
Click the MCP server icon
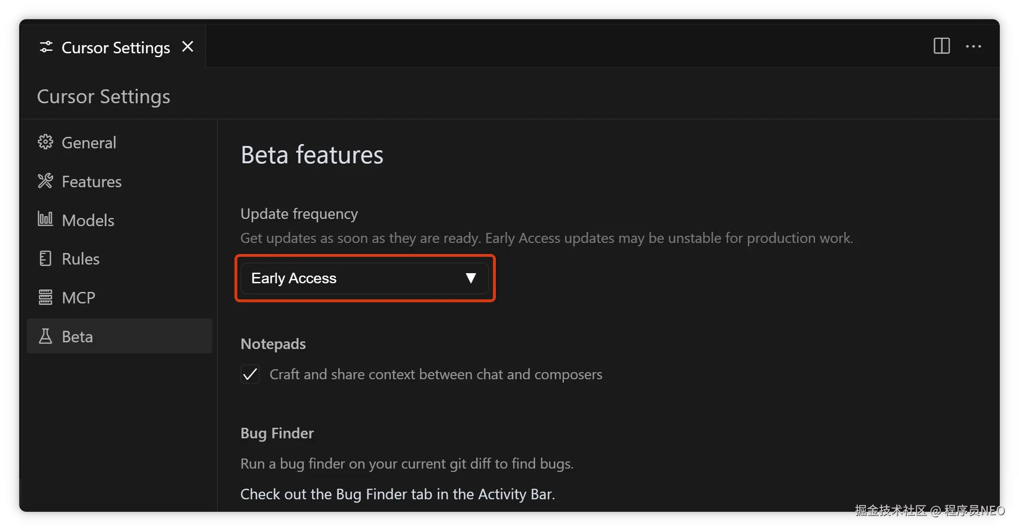point(46,297)
